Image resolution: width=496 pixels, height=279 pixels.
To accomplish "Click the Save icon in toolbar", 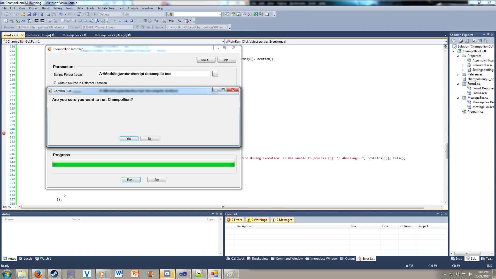I will click(29, 14).
